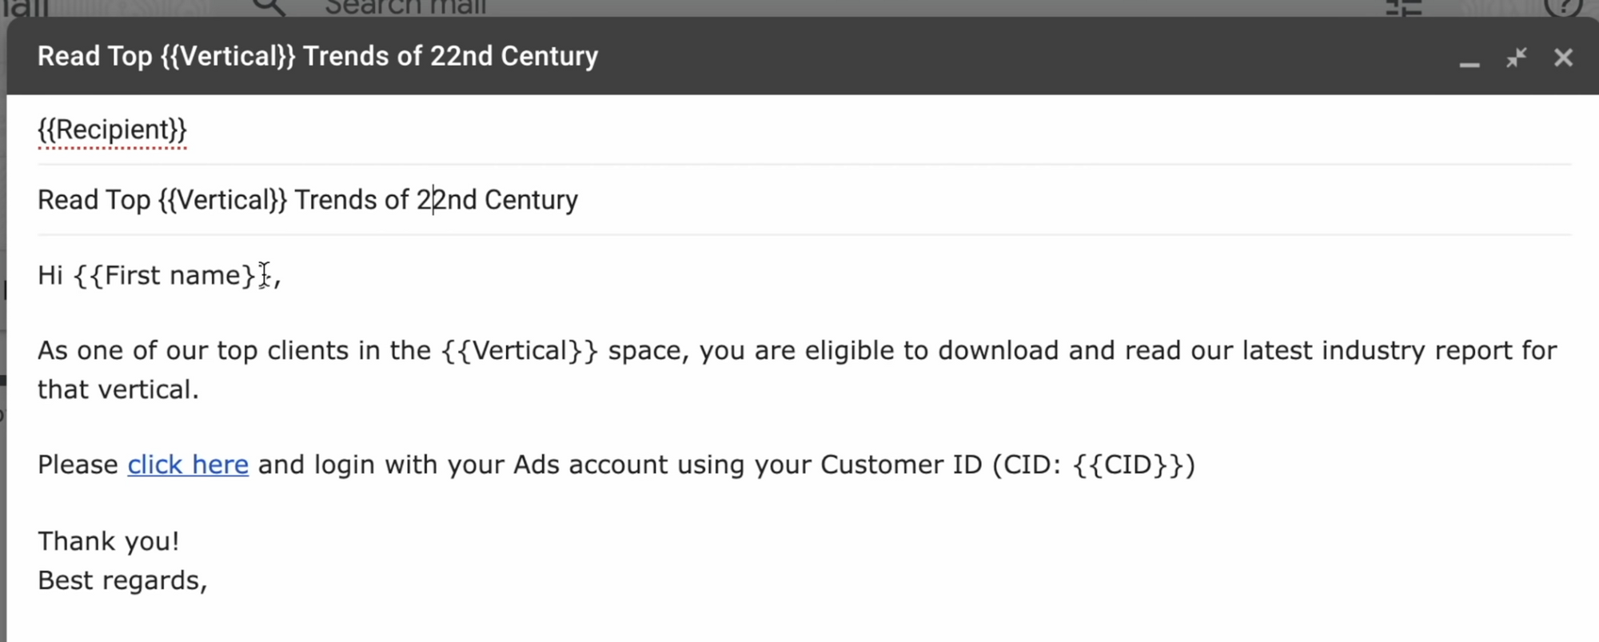
Task: Click the word "Please" in the body
Action: (78, 465)
